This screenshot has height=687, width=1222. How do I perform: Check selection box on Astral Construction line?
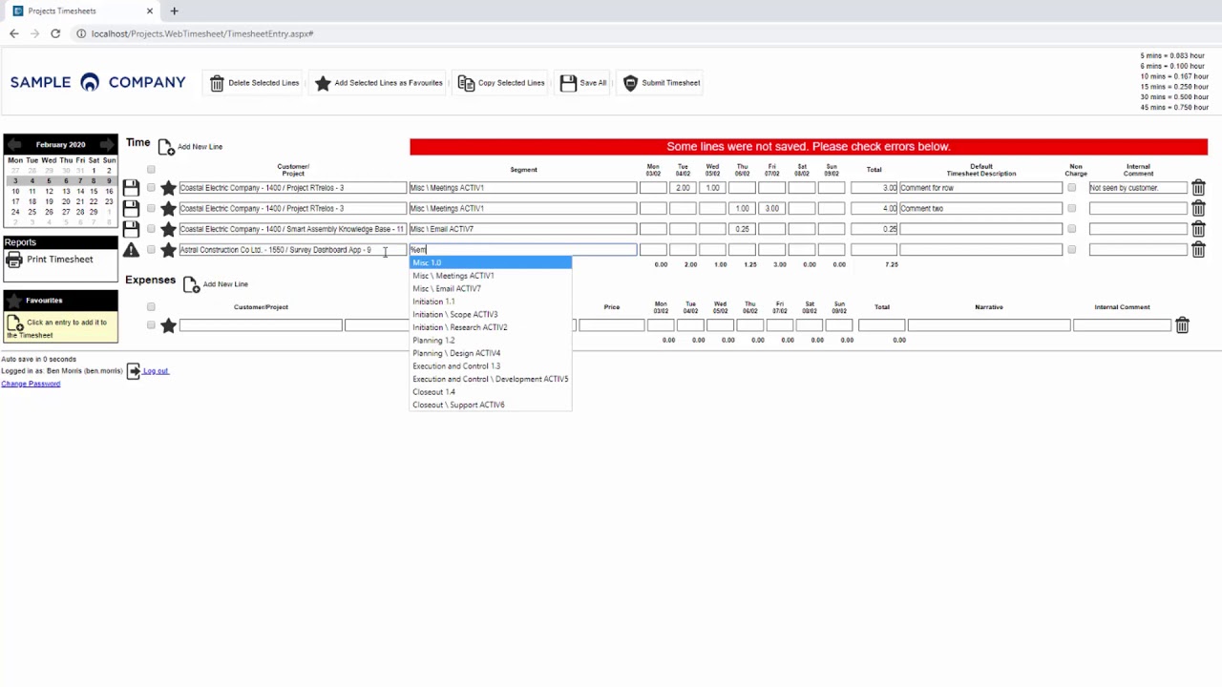[151, 250]
